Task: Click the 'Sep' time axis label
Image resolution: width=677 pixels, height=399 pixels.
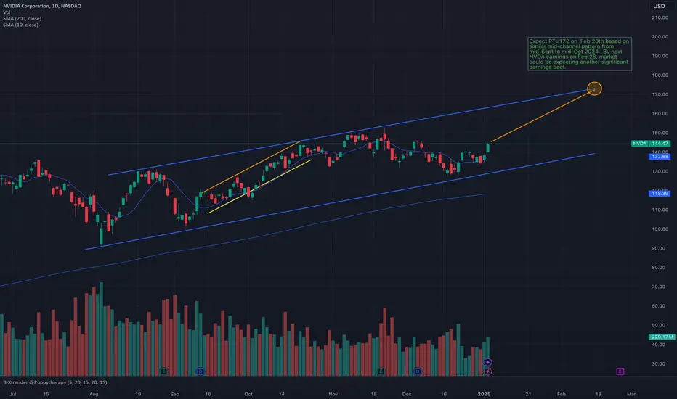Action: 174,394
